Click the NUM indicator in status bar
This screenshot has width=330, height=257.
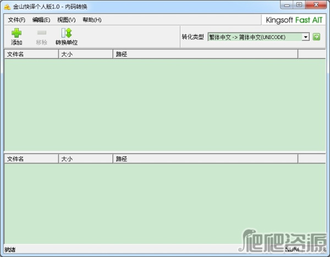pyautogui.click(x=292, y=250)
